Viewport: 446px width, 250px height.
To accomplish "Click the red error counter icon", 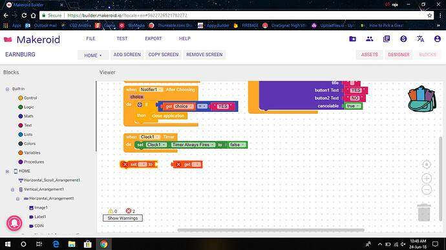I will (129, 211).
